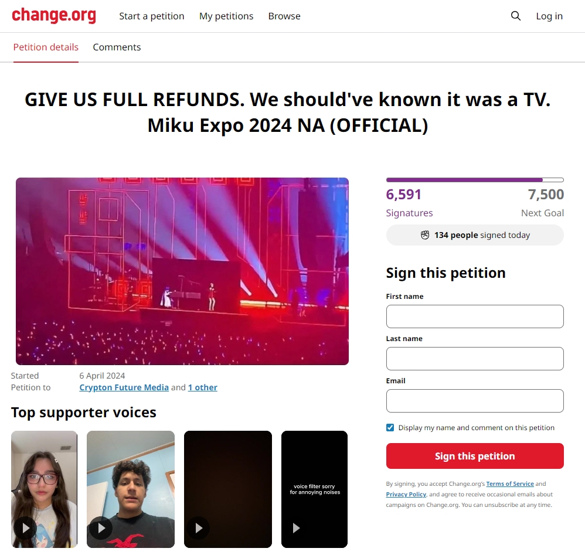Open Start a petition menu item
585x555 pixels.
(x=151, y=16)
